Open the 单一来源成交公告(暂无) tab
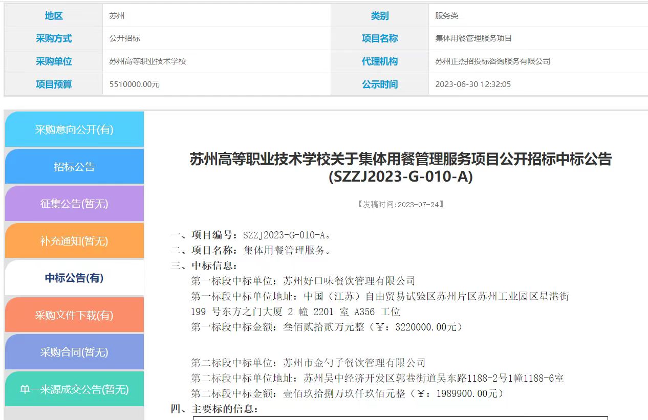The height and width of the screenshot is (420, 648). tap(74, 389)
